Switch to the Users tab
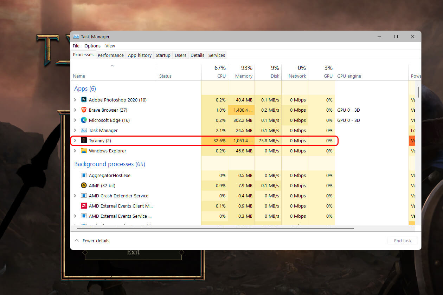The width and height of the screenshot is (443, 295). 180,55
